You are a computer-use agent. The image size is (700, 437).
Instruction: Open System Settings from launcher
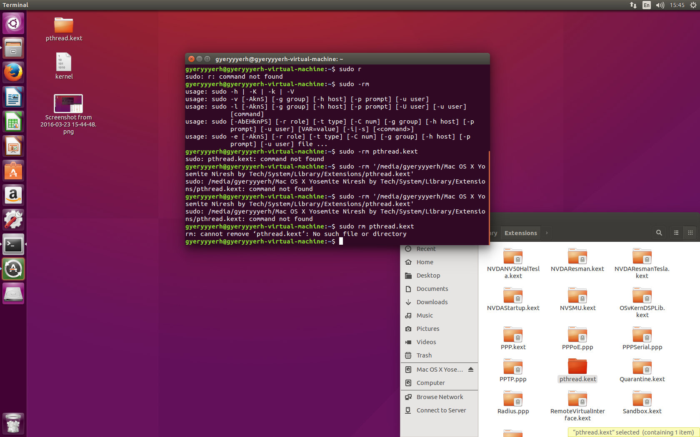pyautogui.click(x=13, y=220)
